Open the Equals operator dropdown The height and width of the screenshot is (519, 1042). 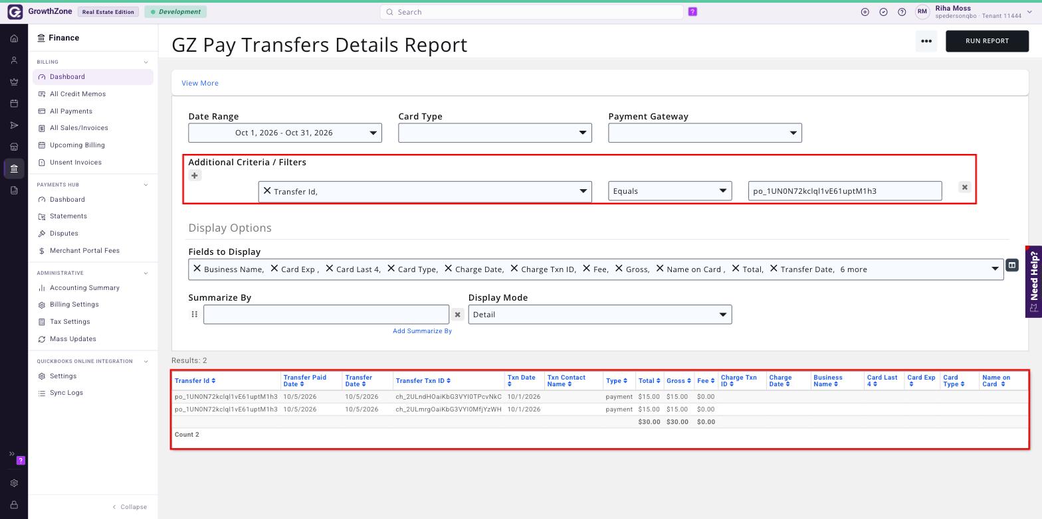(670, 191)
